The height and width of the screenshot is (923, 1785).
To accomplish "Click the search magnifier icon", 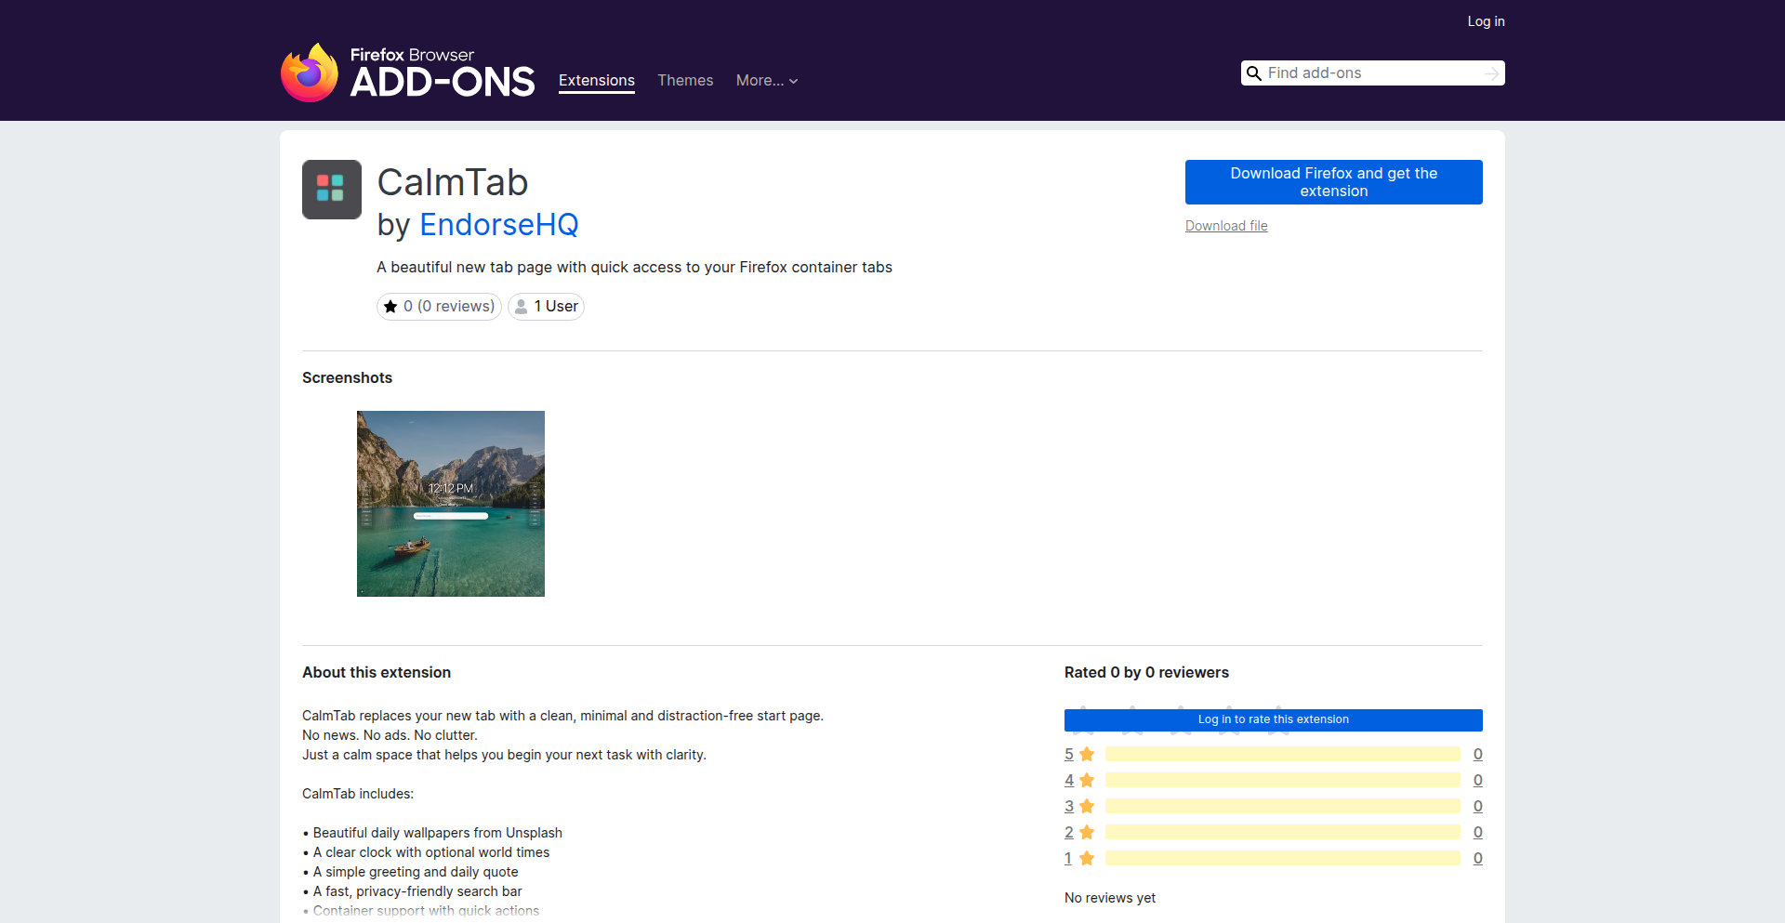I will (1255, 73).
